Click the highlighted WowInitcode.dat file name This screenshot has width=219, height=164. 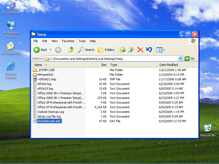(49, 121)
